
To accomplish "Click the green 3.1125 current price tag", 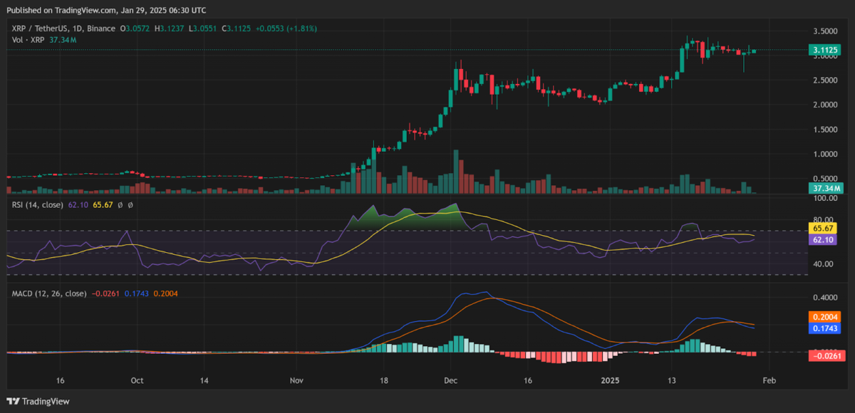I will [826, 50].
